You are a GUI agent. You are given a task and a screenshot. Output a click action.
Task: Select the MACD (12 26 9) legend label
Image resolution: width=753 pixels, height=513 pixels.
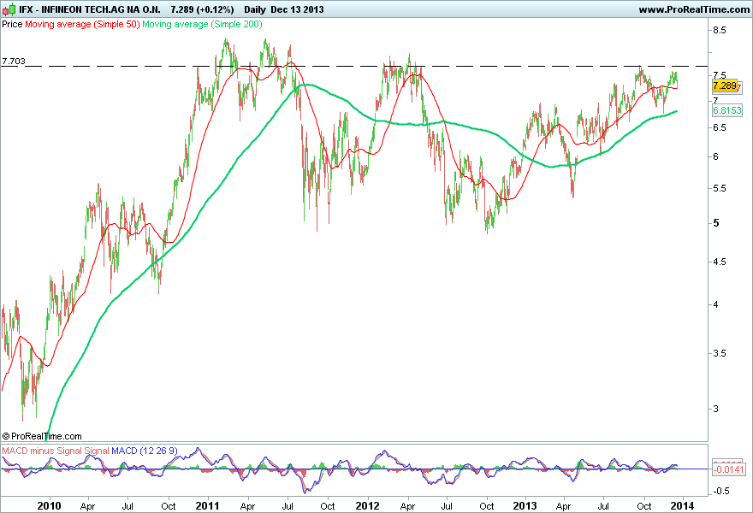145,451
